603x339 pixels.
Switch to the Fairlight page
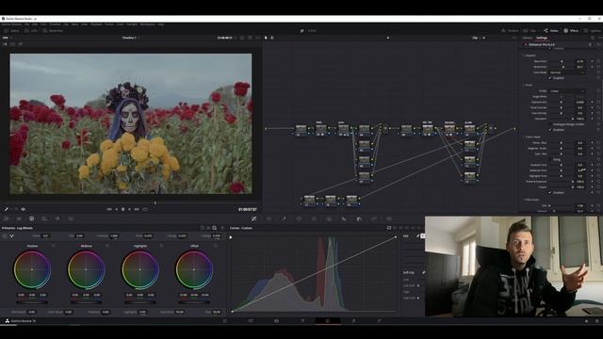pos(353,320)
